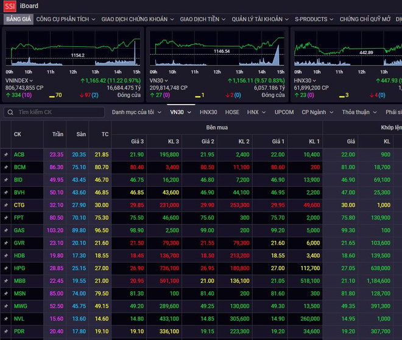Screen dimensions: 402x340
Task: Pin the PDR stock row
Action: pyautogui.click(x=6, y=331)
